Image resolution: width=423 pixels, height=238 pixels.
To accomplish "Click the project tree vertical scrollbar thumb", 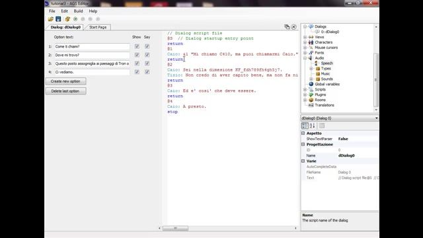I will pos(376,79).
